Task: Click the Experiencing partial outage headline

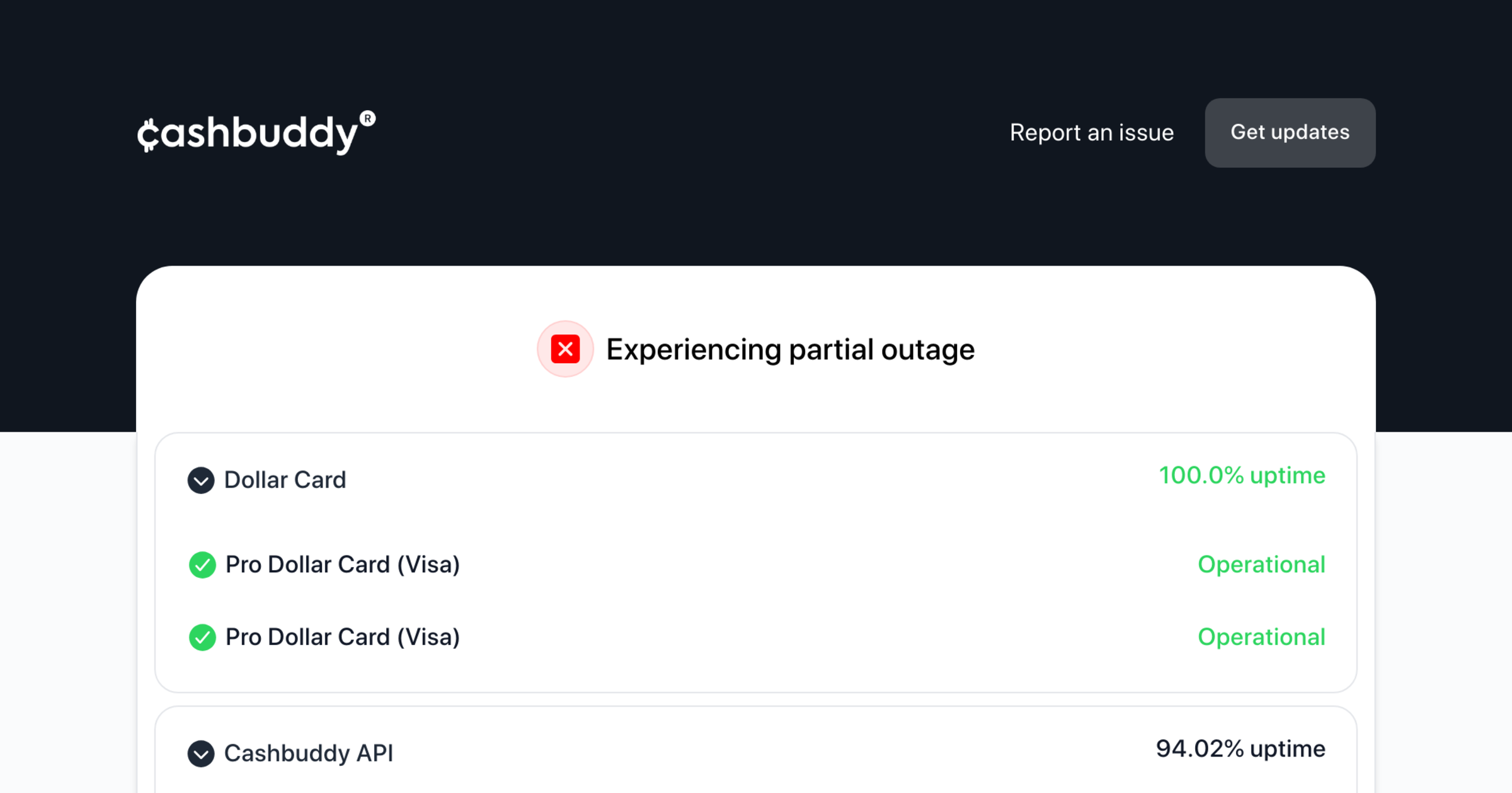Action: 791,350
